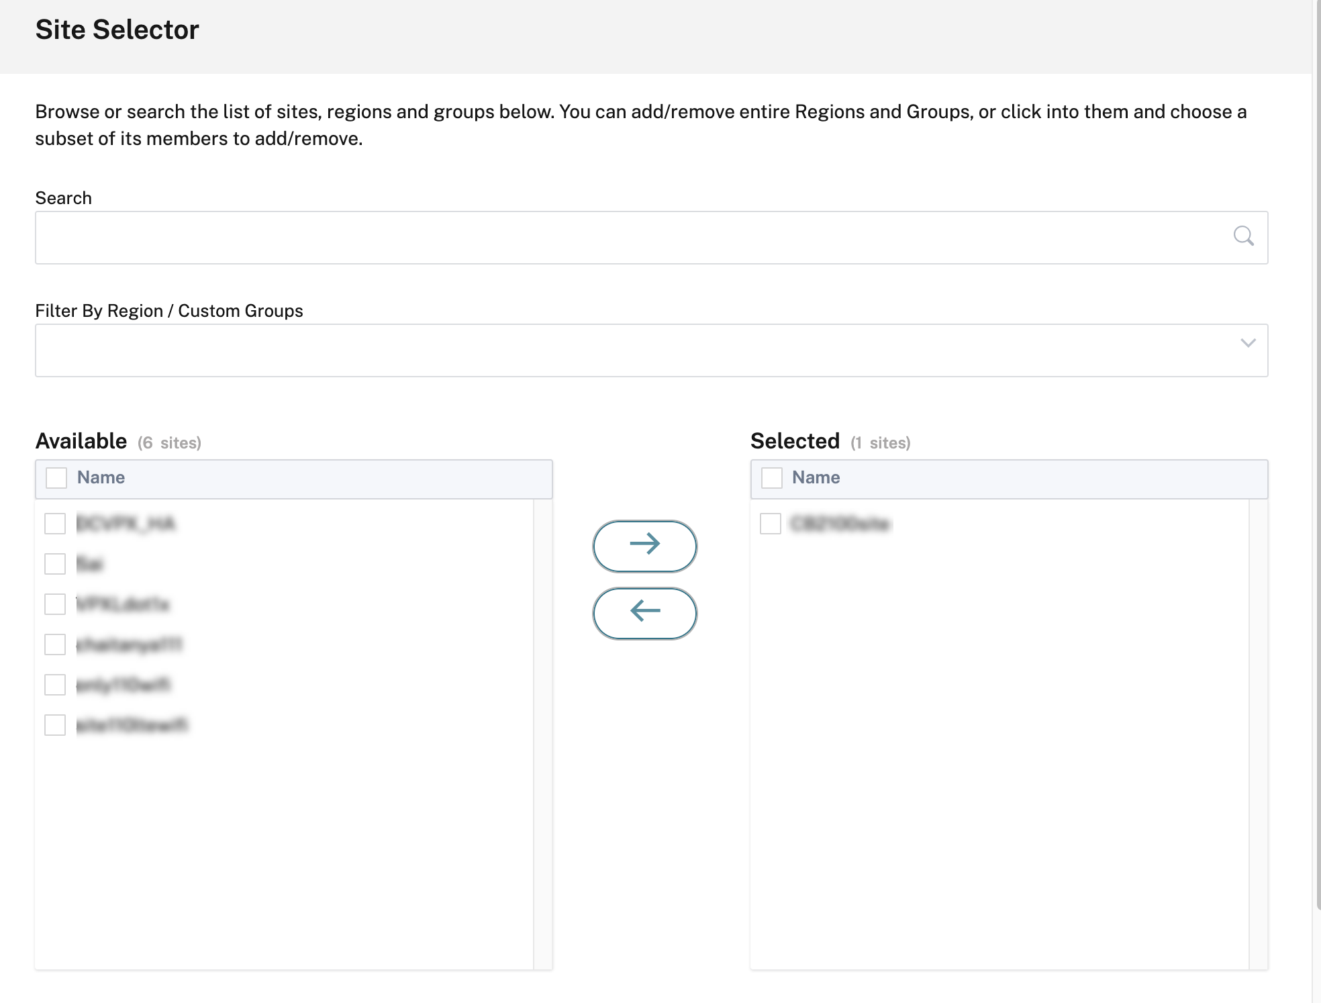Click the Name column header in Selected
The width and height of the screenshot is (1321, 1003).
click(816, 477)
